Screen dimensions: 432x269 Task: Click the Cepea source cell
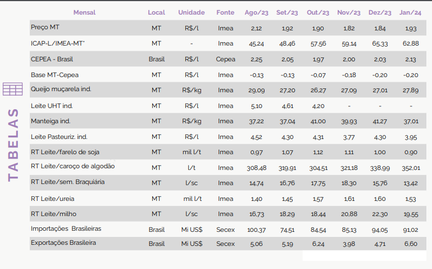tap(225, 59)
